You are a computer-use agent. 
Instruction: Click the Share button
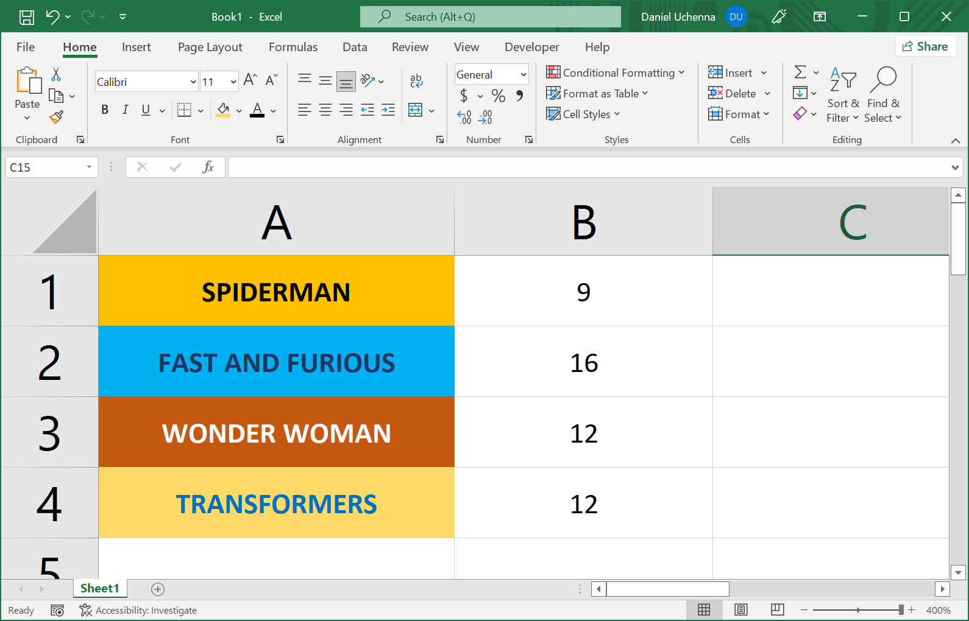(x=925, y=46)
